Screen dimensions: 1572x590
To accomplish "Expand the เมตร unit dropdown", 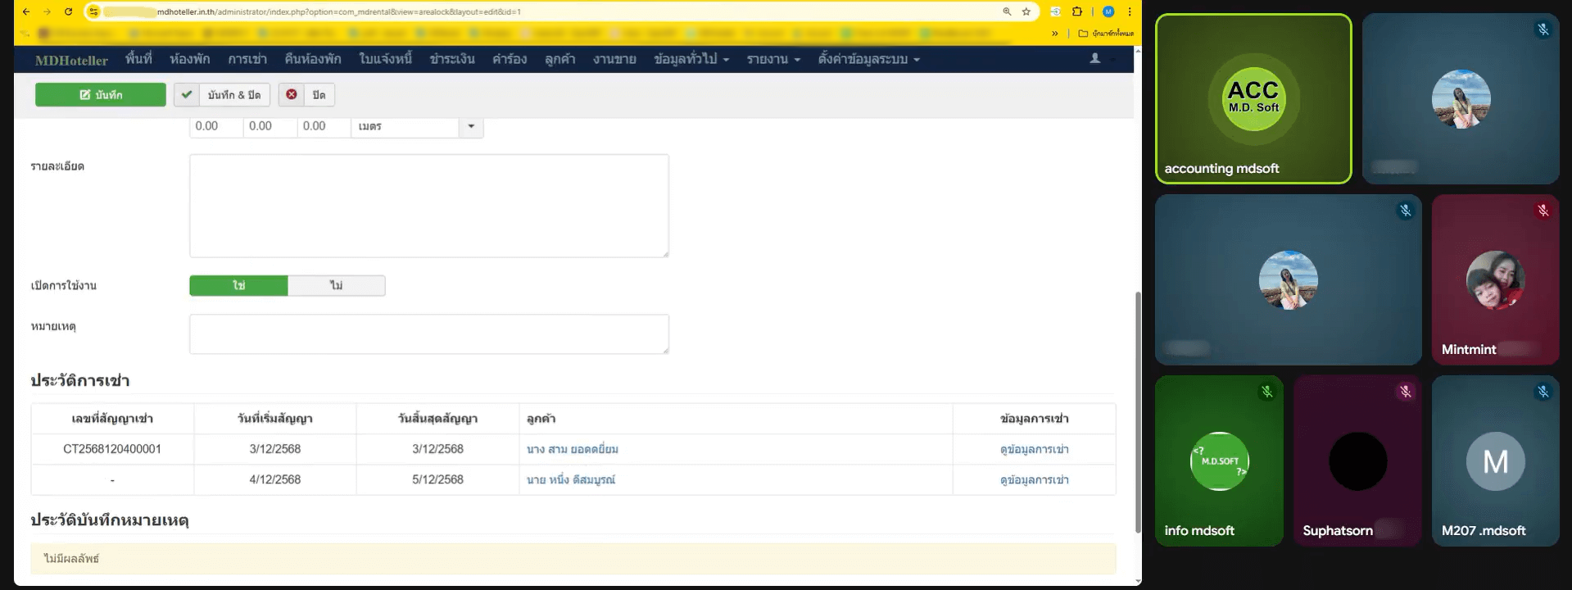I will pyautogui.click(x=471, y=126).
